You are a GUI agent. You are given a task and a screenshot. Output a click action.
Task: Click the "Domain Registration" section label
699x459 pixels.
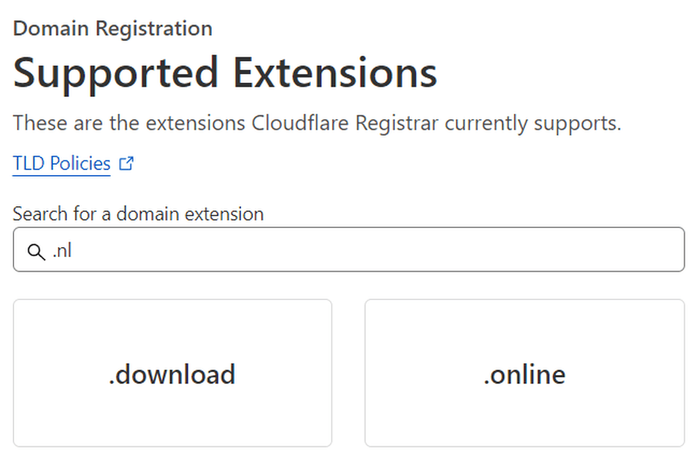pos(112,29)
